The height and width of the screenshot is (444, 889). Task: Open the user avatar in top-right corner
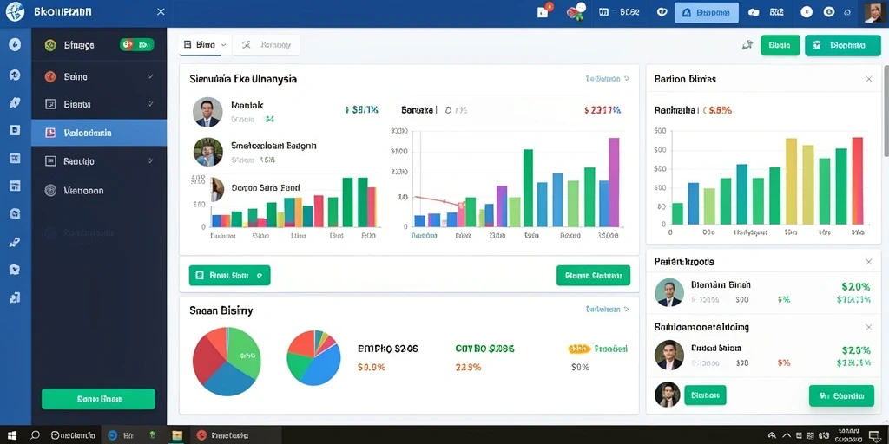point(875,12)
